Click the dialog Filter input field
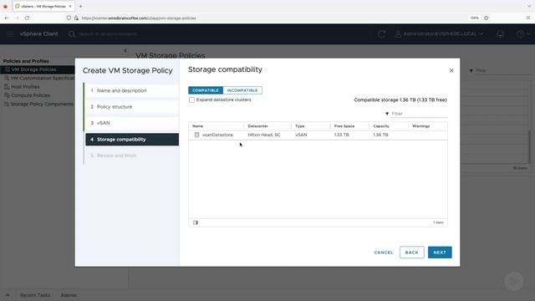 [x=419, y=114]
